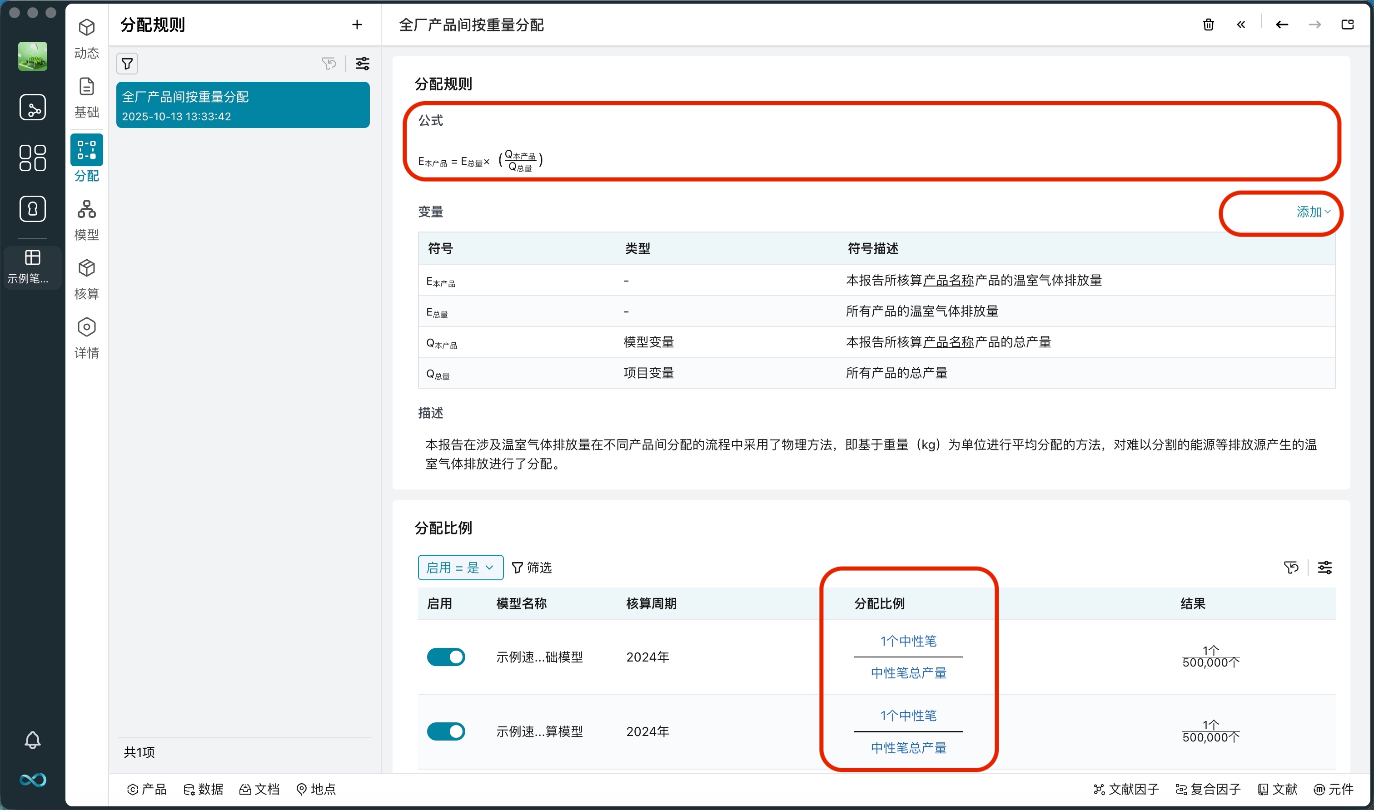Open the 中性笔总产量 link in 分配比例
1374x810 pixels.
(x=908, y=673)
